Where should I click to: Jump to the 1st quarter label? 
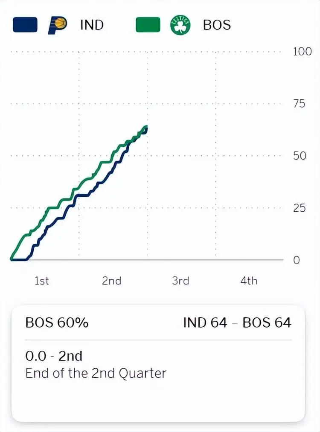coord(42,281)
